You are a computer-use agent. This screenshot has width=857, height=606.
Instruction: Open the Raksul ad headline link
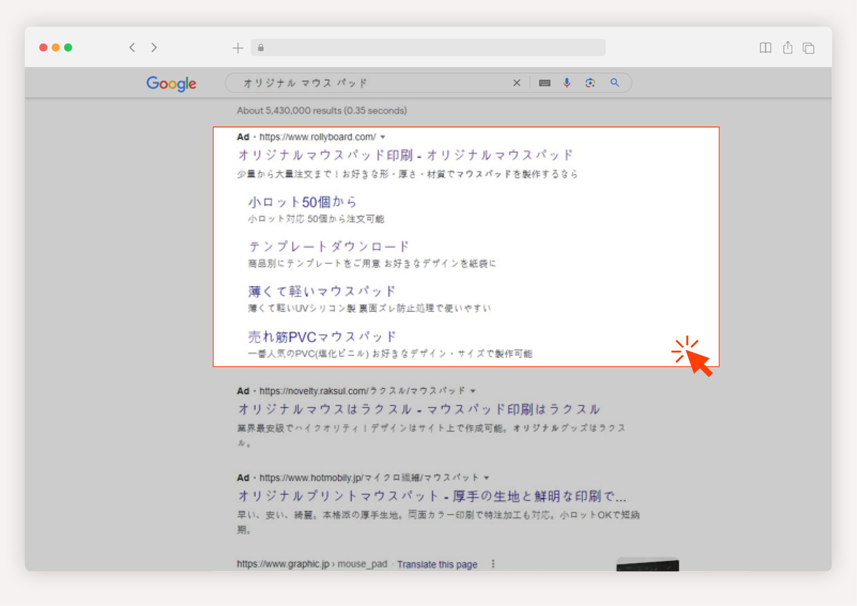[x=419, y=409]
